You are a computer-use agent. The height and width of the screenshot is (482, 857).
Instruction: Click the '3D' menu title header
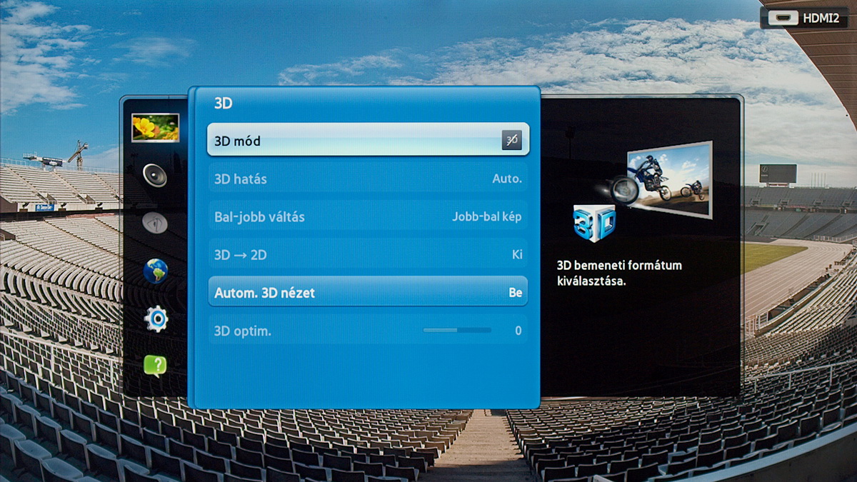(224, 104)
